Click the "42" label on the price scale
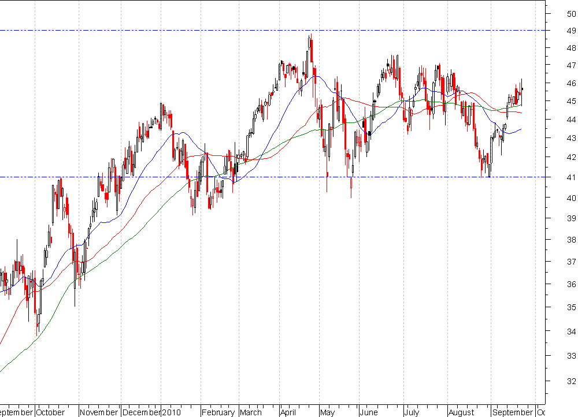 572,157
